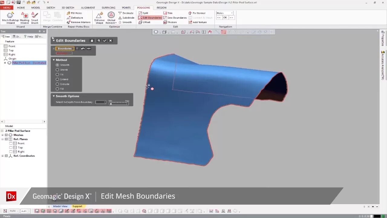Open the Help tab in Tree panel
Viewport: 387px width, 218px height.
tap(29, 37)
